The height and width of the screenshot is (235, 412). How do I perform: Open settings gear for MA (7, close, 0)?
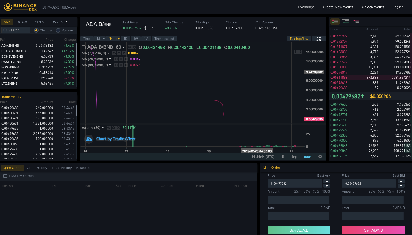point(119,53)
